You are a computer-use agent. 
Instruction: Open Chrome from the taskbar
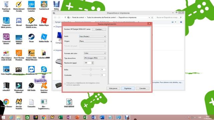click(44, 117)
